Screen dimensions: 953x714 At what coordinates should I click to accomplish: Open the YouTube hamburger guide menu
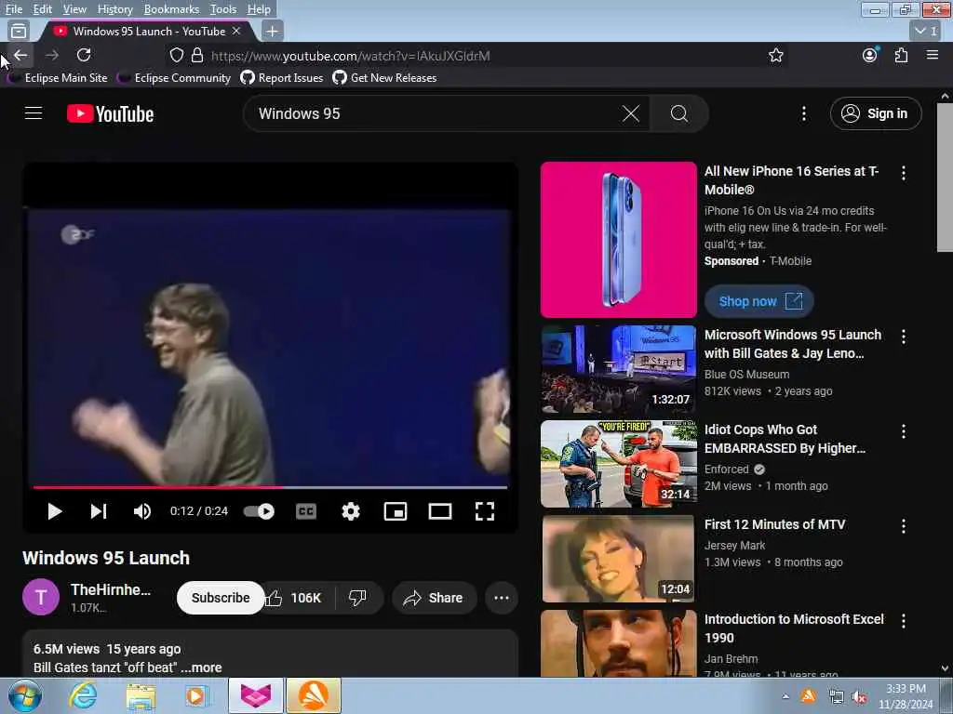(x=34, y=113)
